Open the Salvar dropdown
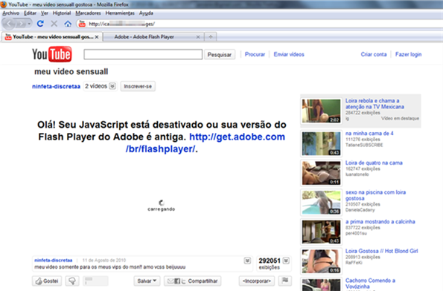This screenshot has height=291, width=443. click(x=147, y=281)
